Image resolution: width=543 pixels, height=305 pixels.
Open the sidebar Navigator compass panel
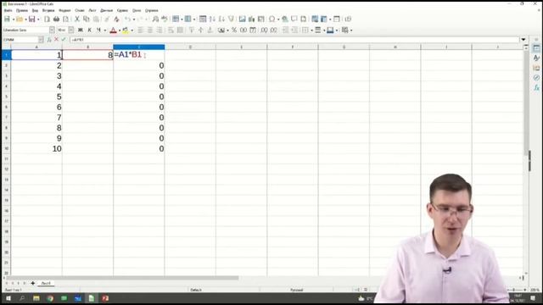(536, 78)
